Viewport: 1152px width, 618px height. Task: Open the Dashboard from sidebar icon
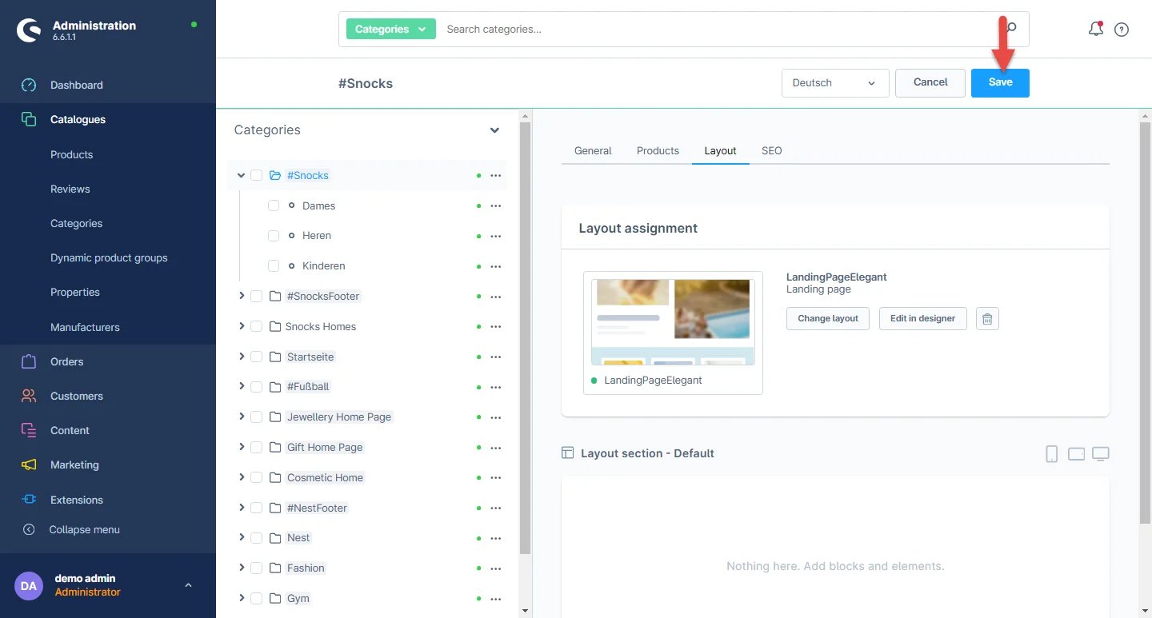coord(29,85)
